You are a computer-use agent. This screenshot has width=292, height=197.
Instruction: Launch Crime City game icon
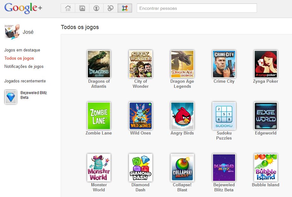[224, 64]
